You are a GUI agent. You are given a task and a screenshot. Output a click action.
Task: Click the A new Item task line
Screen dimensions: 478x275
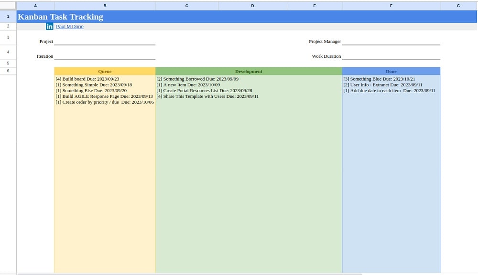point(188,85)
